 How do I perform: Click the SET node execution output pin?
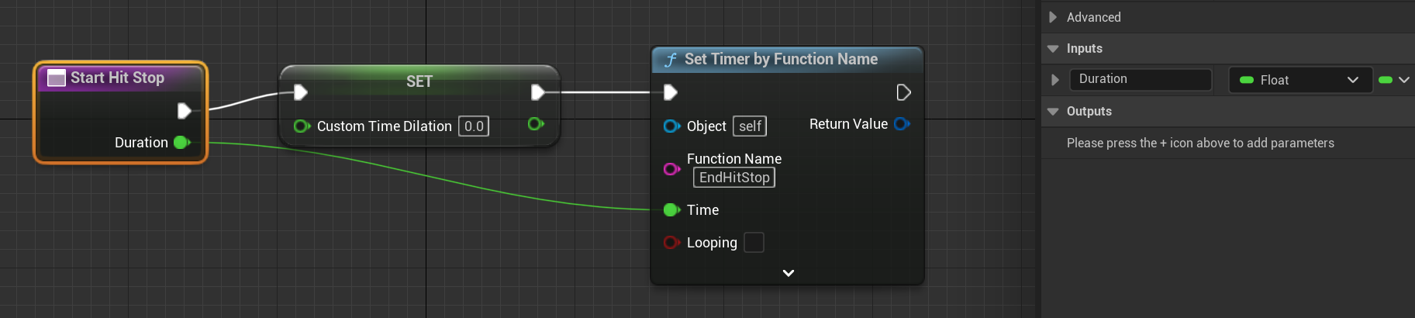(537, 93)
